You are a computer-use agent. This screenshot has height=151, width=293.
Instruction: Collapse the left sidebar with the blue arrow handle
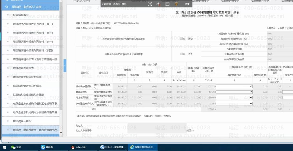point(65,66)
